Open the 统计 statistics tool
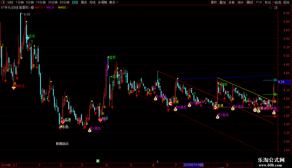The image size is (292, 168). coord(241,2)
